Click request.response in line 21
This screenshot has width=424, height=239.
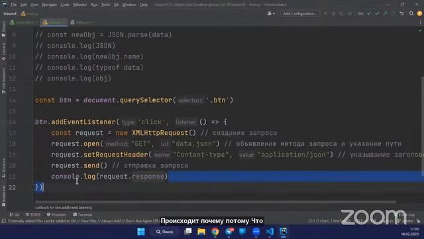pos(132,177)
